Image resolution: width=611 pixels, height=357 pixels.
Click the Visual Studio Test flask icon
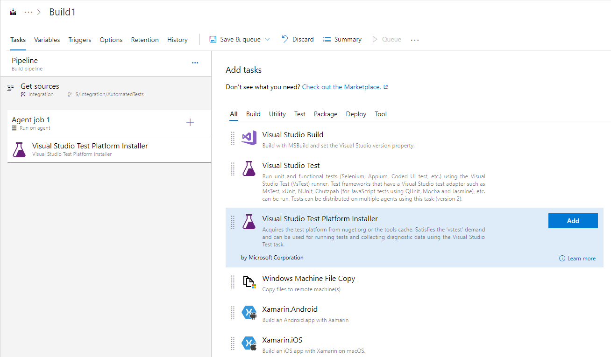pyautogui.click(x=249, y=169)
